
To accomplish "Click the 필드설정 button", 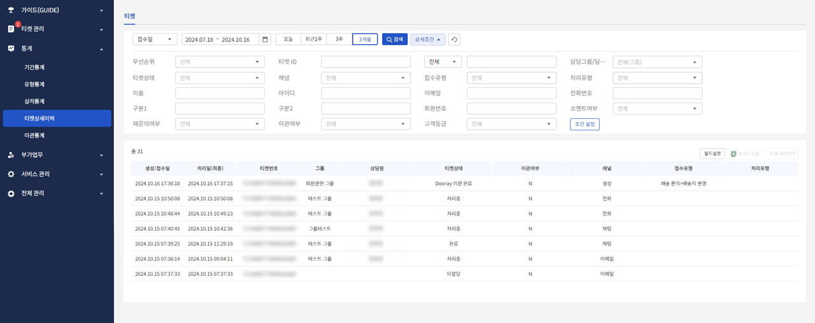I will (712, 154).
